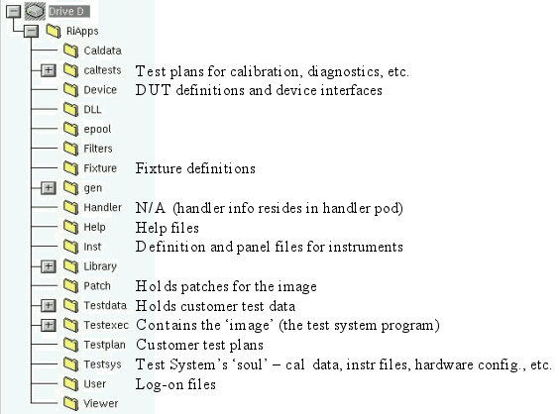Click the Caldata folder icon
Viewport: 560px width, 414px height.
(70, 51)
